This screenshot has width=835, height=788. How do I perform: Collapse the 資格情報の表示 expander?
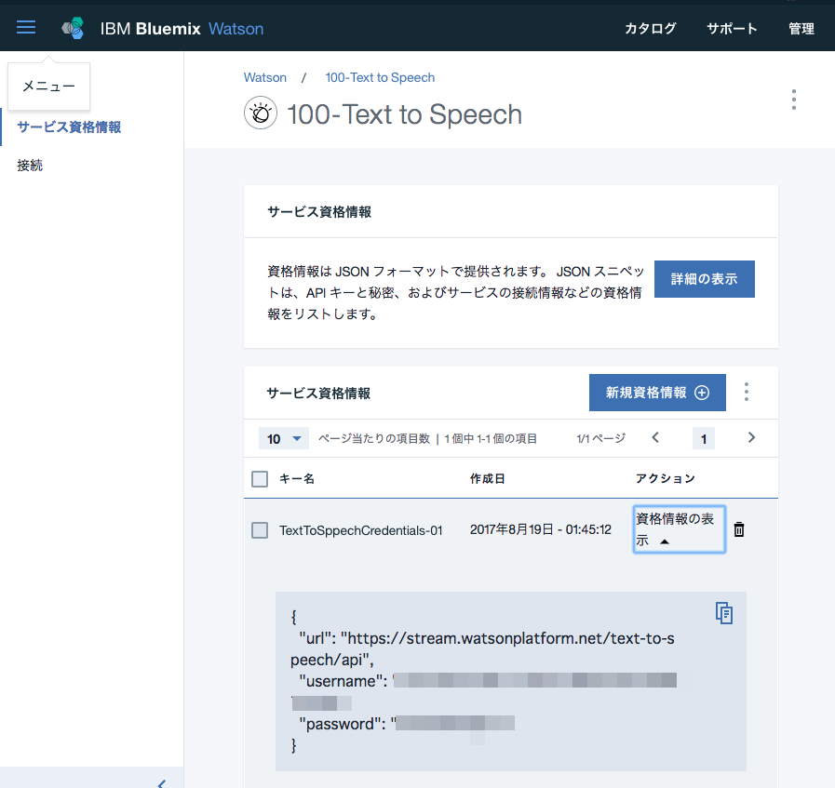pyautogui.click(x=679, y=529)
